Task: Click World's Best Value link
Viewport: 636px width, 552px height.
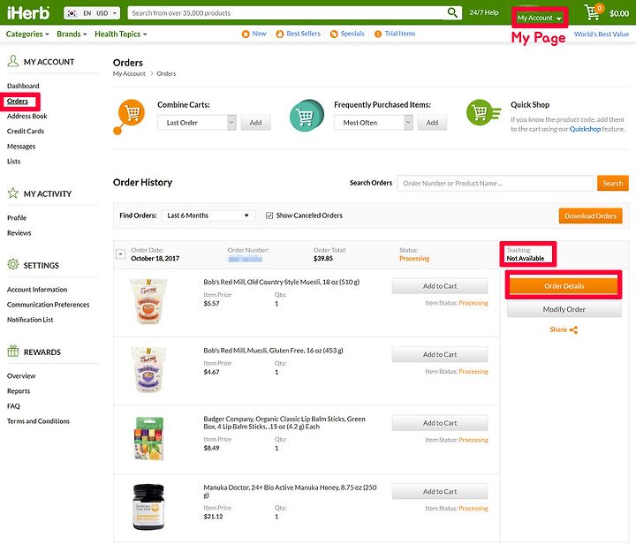Action: tap(602, 34)
